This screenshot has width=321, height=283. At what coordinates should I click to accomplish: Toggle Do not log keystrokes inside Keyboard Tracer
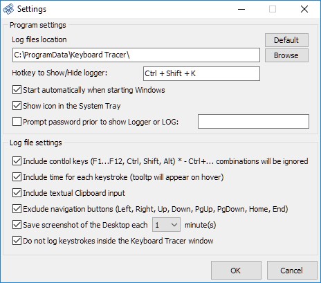click(17, 241)
